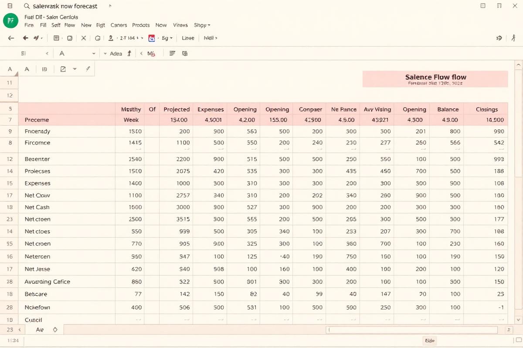Image resolution: width=523 pixels, height=348 pixels.
Task: Click the stamp icon beside 104 value
Action: (111, 38)
